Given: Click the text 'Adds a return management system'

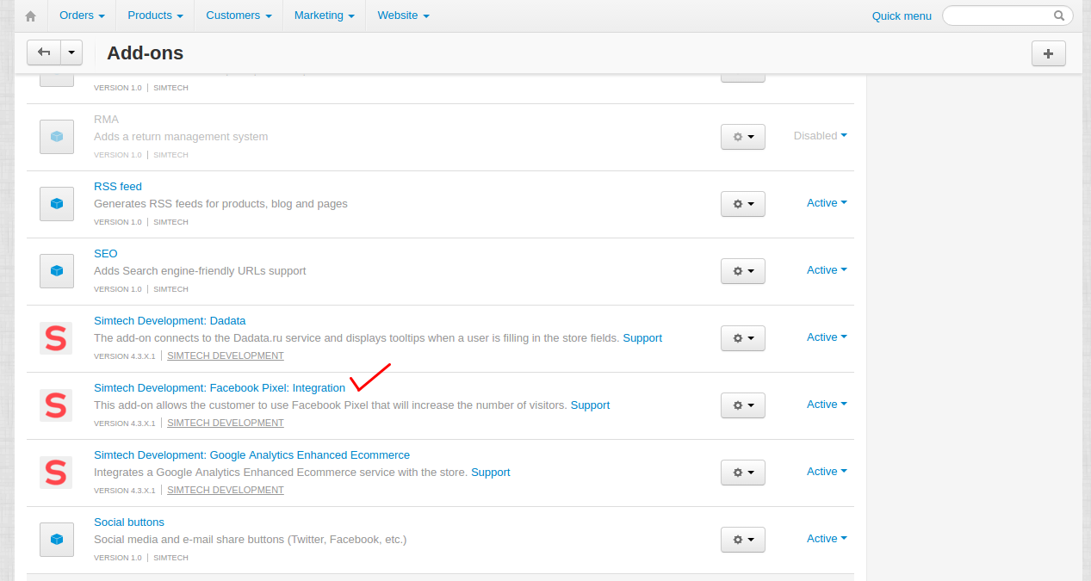Looking at the screenshot, I should pyautogui.click(x=181, y=137).
